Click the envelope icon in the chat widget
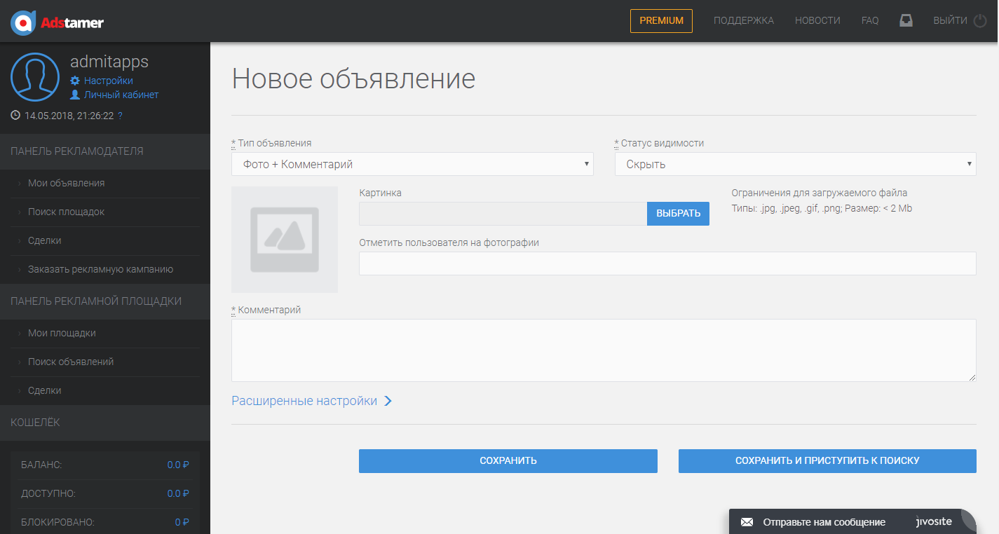Screen dimensions: 999x534 click(x=749, y=521)
